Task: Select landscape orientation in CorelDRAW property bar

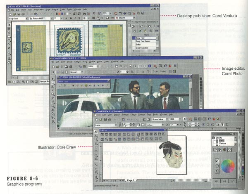Action: [143, 125]
